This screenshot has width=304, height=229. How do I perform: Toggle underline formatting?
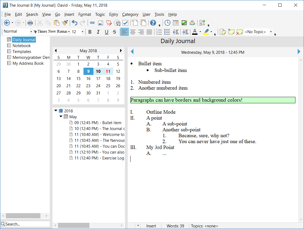(x=107, y=32)
